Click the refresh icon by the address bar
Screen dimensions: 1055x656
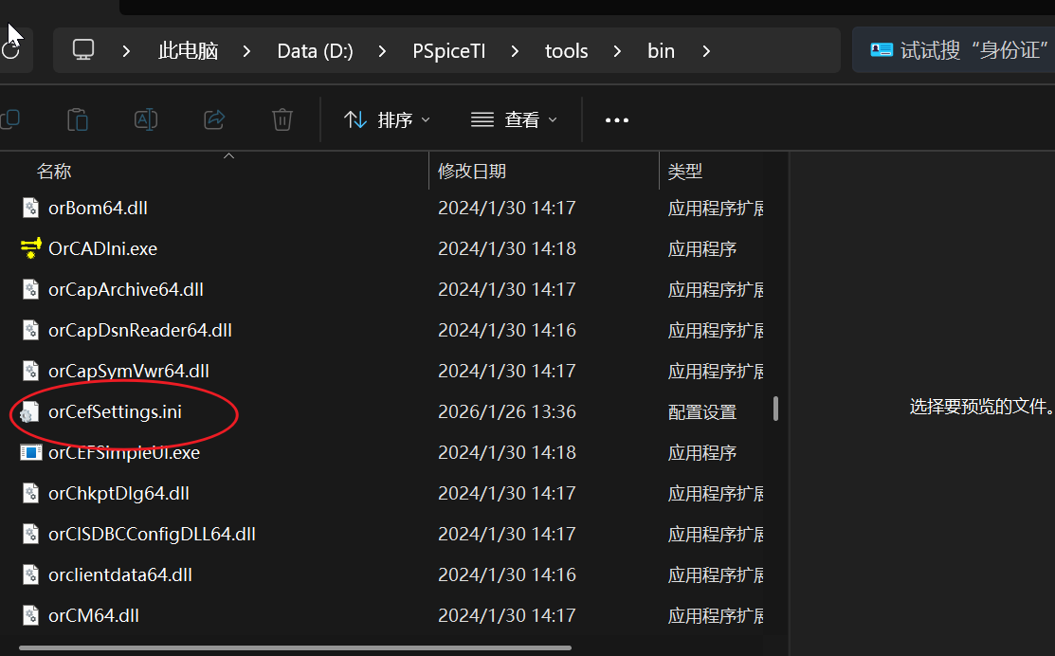point(10,50)
